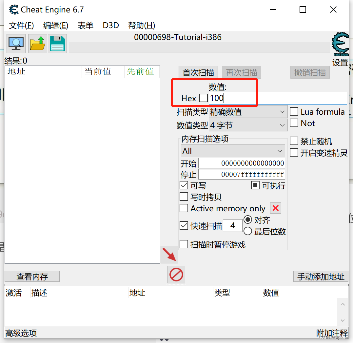The height and width of the screenshot is (343, 353).
Task: Click fast scan alignment value field 4
Action: (x=233, y=225)
